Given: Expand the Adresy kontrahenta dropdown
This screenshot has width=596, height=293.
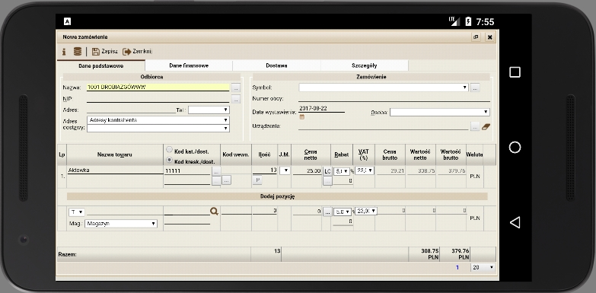Looking at the screenshot, I should coord(158,120).
